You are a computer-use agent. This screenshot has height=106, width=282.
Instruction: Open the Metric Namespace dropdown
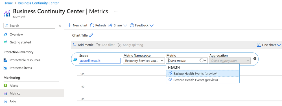[x=144, y=61]
